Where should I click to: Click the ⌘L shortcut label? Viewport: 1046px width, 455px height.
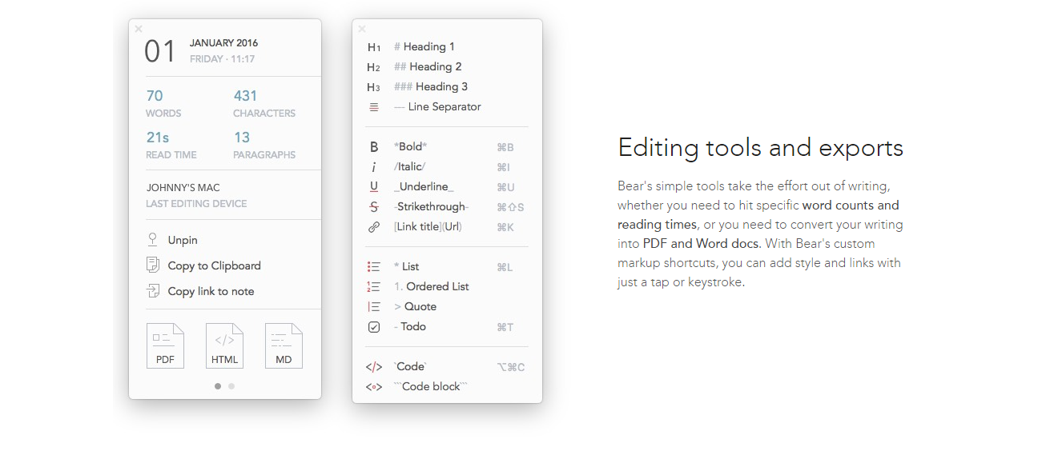tap(505, 267)
